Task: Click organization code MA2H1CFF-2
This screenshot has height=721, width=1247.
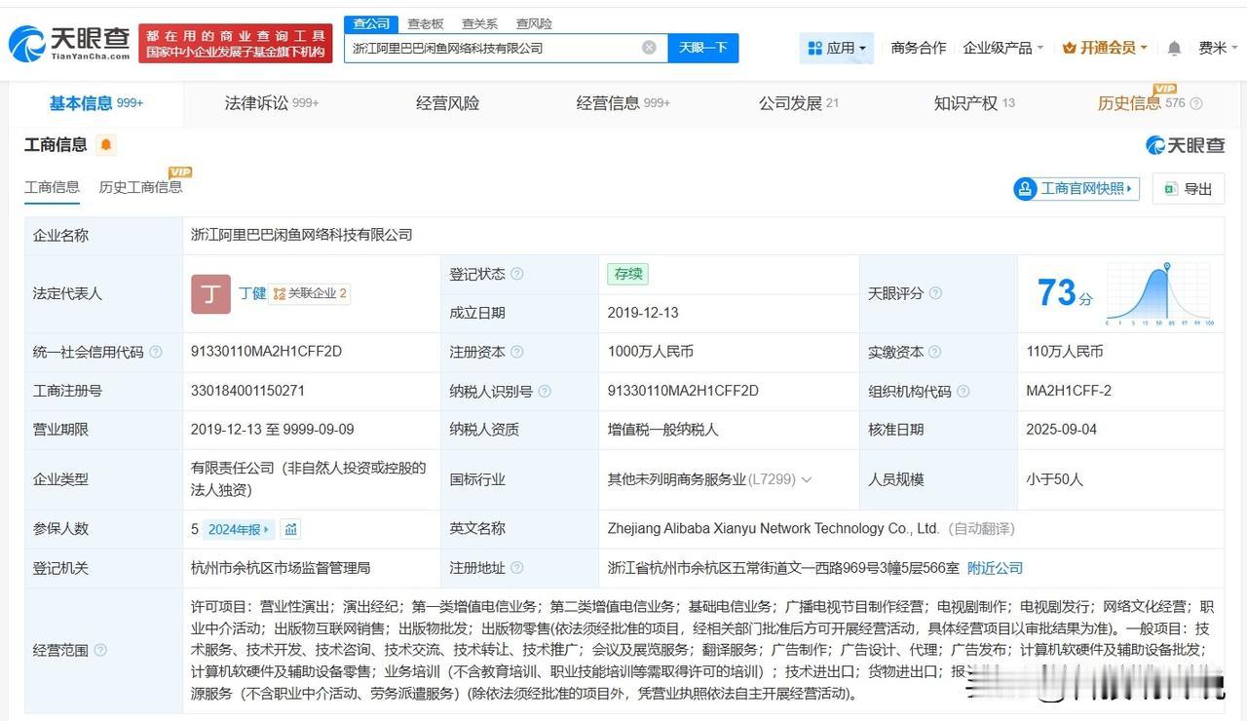Action: pos(1069,391)
